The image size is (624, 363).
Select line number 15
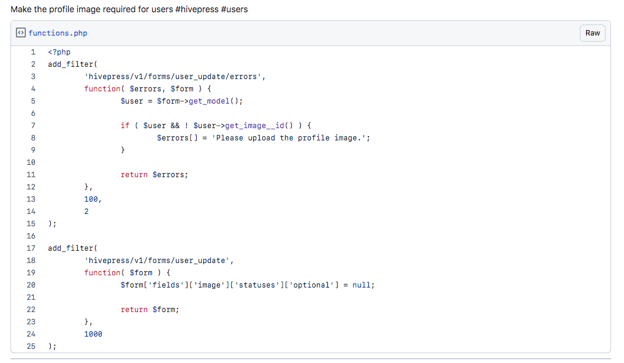31,224
